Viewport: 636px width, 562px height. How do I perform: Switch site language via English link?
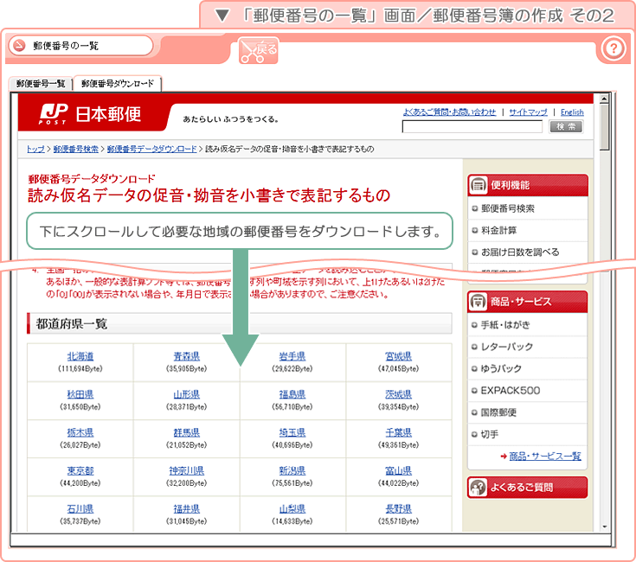pos(572,112)
